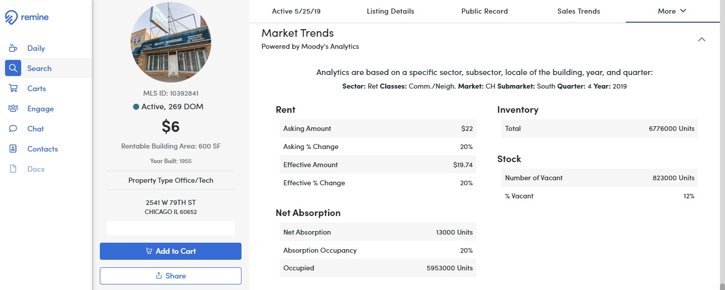
Task: Click the Engage people icon
Action: 13,108
